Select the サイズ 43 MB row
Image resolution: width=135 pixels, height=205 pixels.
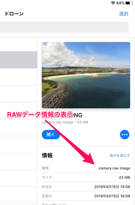(86, 177)
